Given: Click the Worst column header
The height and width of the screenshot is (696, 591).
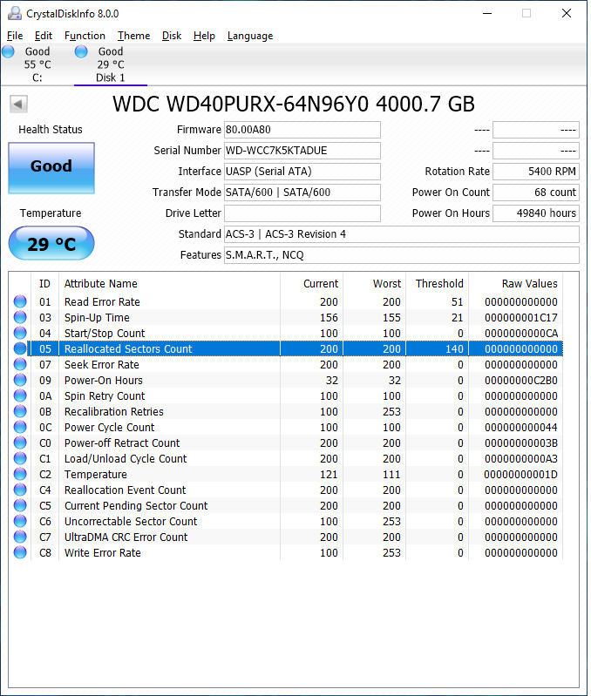Looking at the screenshot, I should [x=375, y=284].
